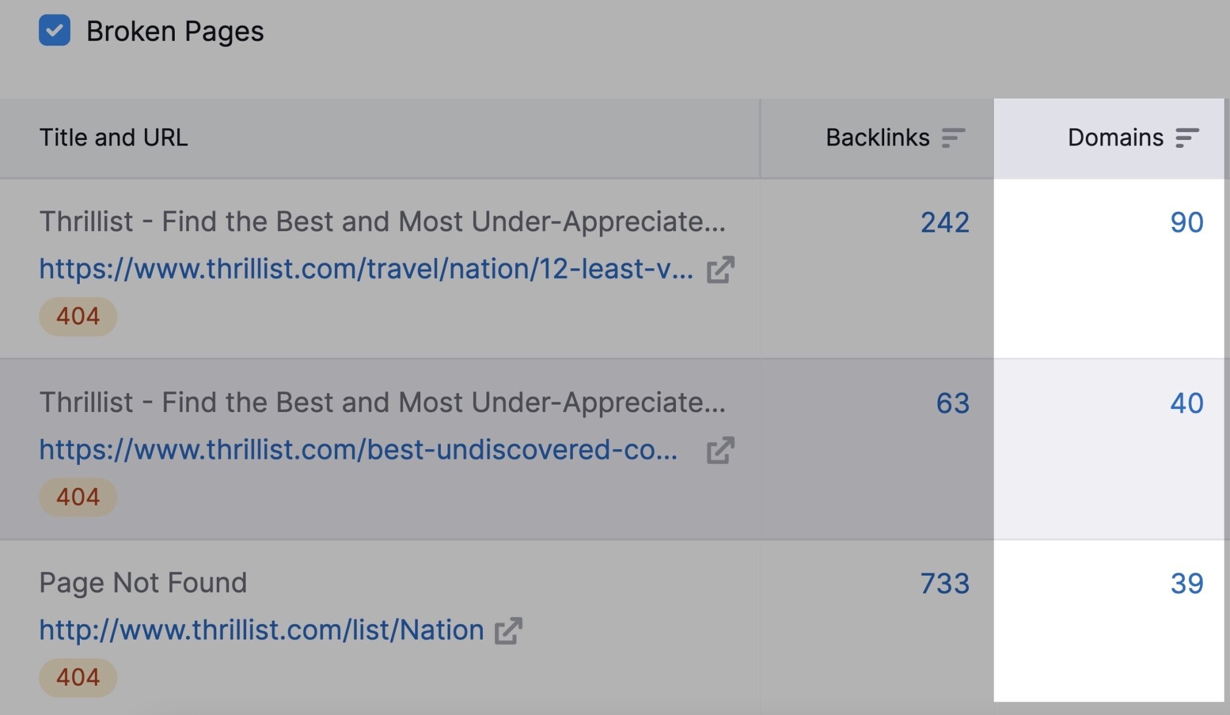Sort by Domains column header
Screen dimensions: 1230x715
(x=1116, y=138)
